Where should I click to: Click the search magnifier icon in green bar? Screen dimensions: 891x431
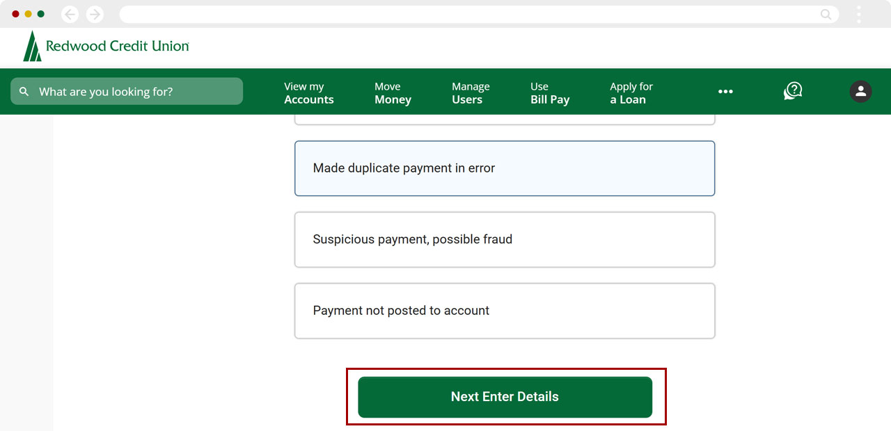(24, 92)
